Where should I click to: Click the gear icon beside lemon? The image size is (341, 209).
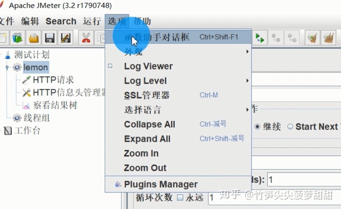point(17,67)
